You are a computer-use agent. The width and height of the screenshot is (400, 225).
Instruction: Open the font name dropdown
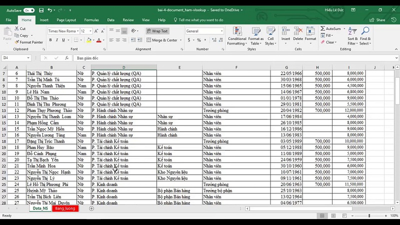coord(77,31)
